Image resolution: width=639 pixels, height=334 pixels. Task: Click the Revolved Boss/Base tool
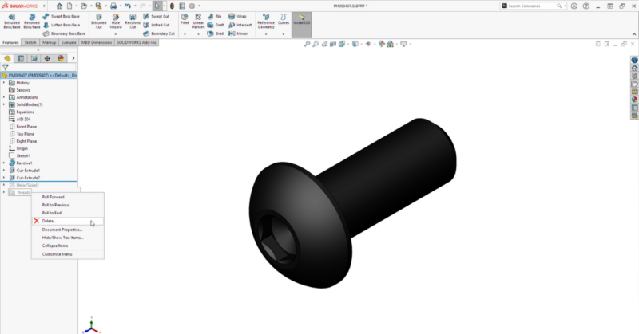point(32,22)
